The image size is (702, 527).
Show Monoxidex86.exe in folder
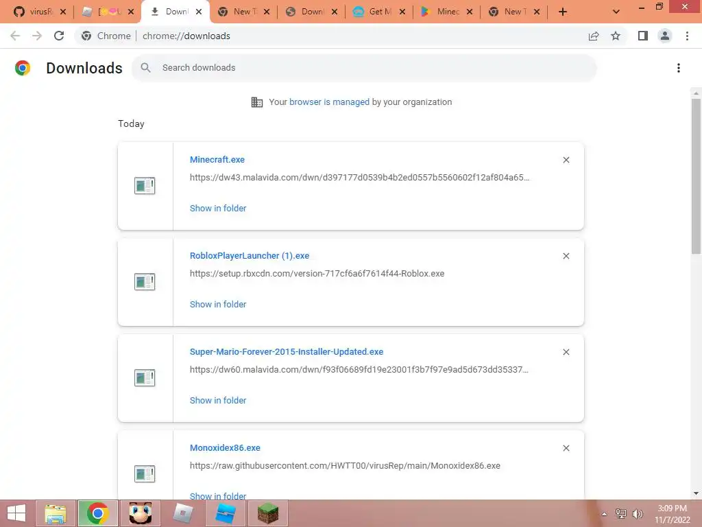218,496
